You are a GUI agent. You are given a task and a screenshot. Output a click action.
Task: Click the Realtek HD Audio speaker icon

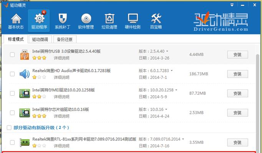[25, 74]
